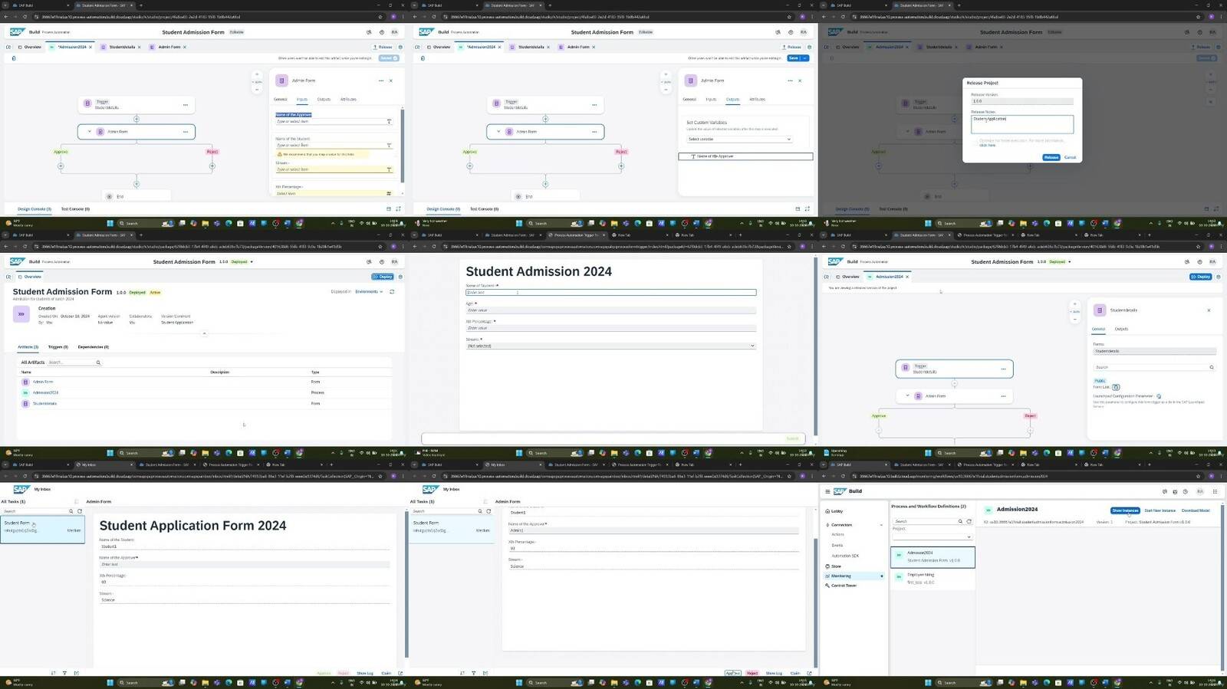Open Control Tower in the left sidebar
This screenshot has width=1227, height=689.
pyautogui.click(x=844, y=586)
